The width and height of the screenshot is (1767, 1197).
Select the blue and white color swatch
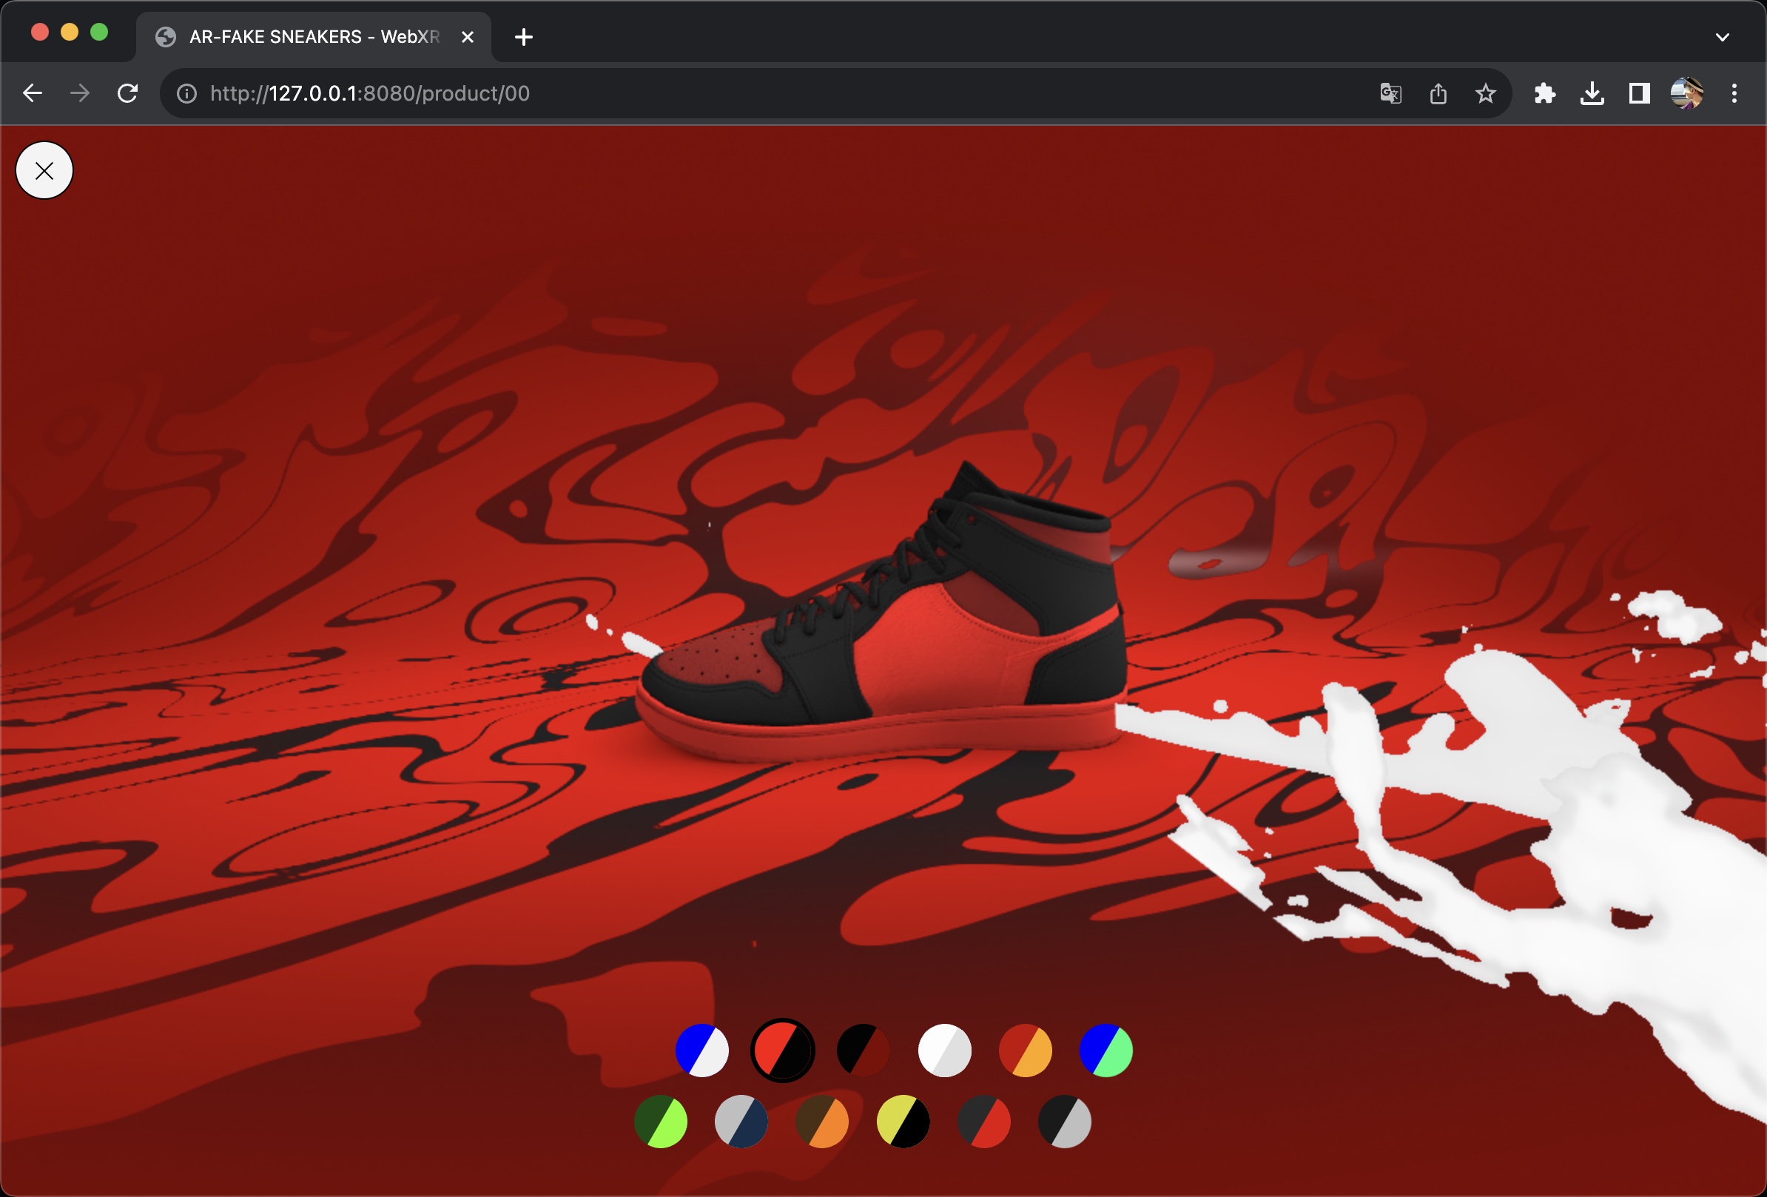[x=701, y=1051]
